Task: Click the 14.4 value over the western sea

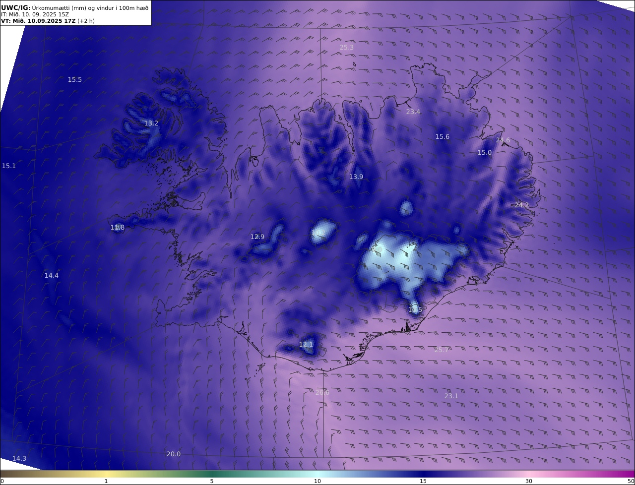Action: tap(52, 276)
